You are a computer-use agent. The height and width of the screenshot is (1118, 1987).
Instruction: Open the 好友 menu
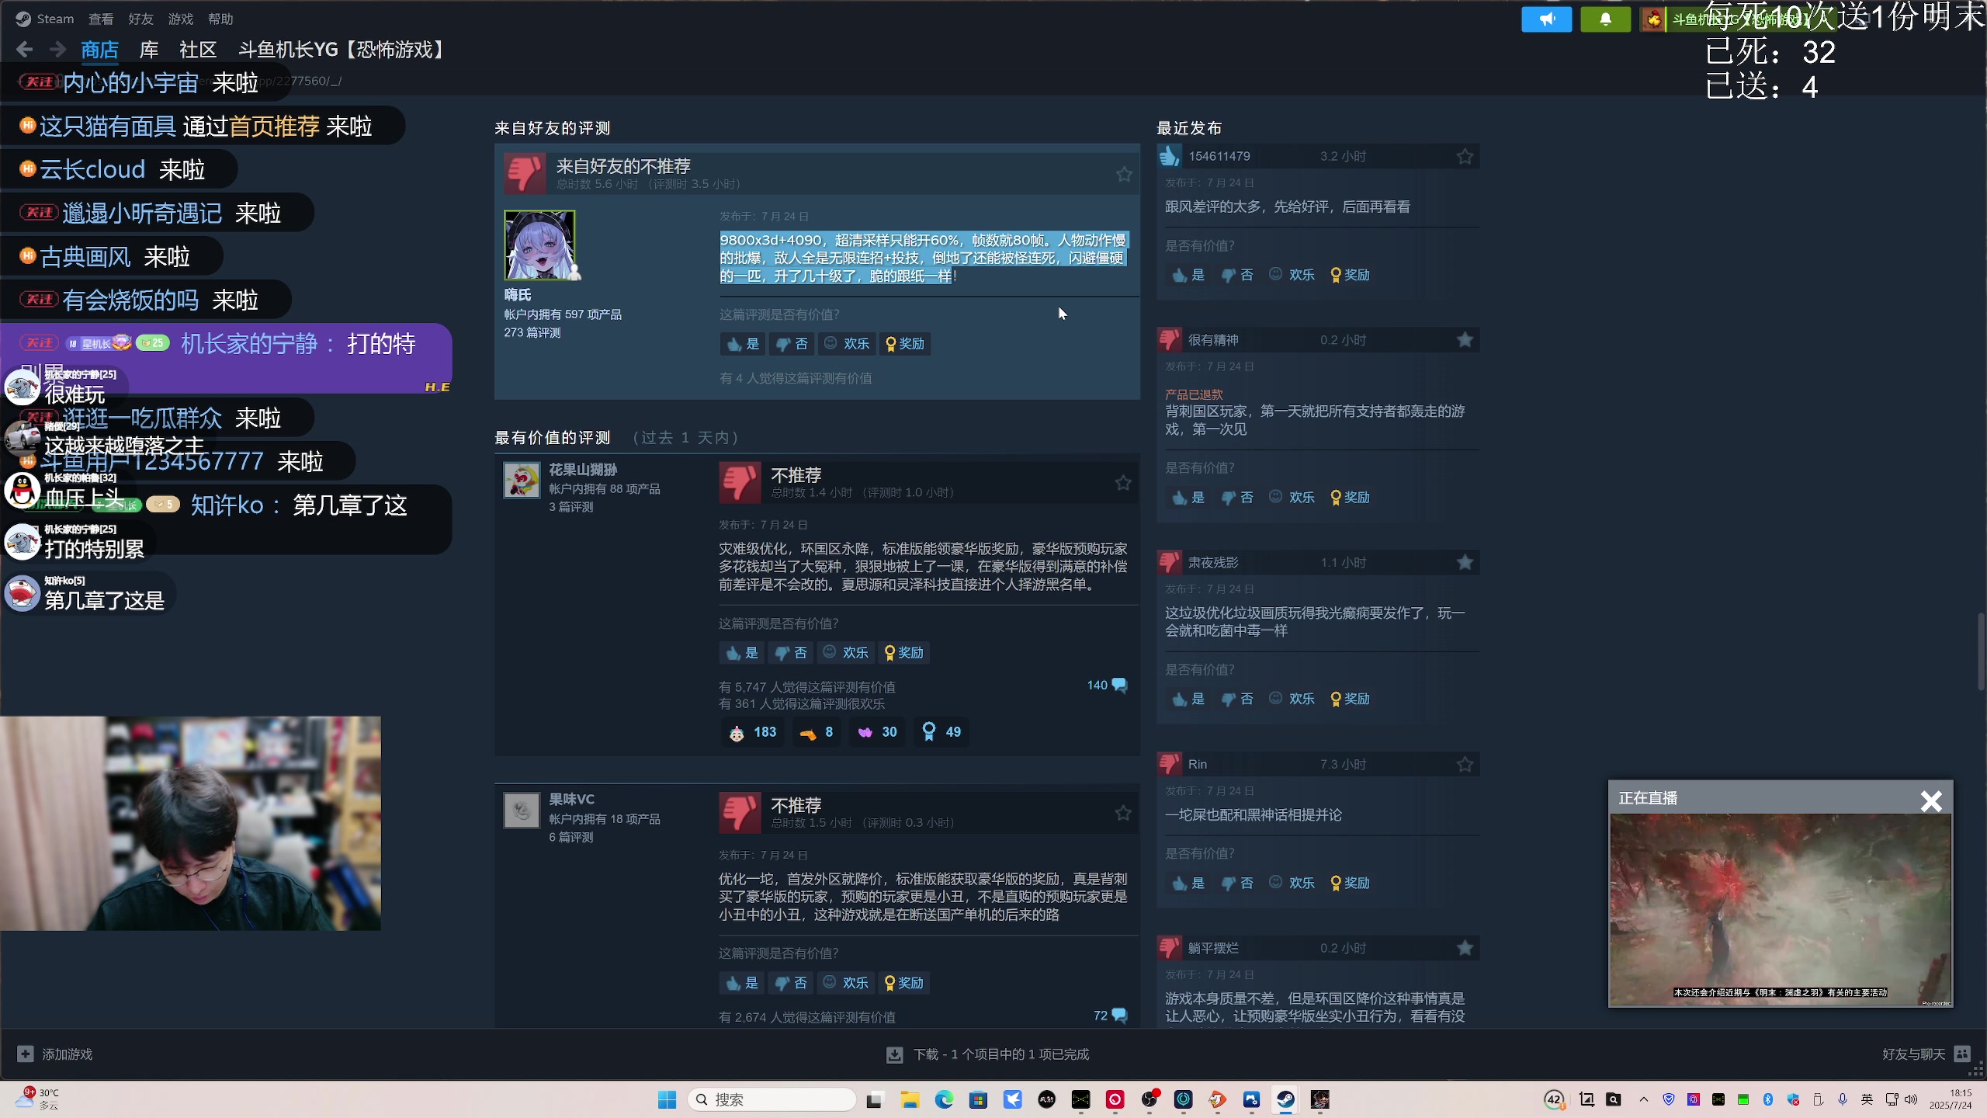coord(140,19)
